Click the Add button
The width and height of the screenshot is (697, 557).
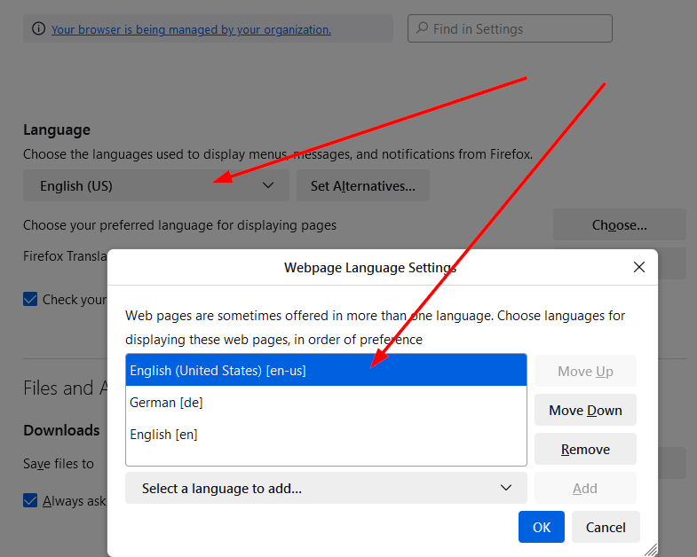585,488
